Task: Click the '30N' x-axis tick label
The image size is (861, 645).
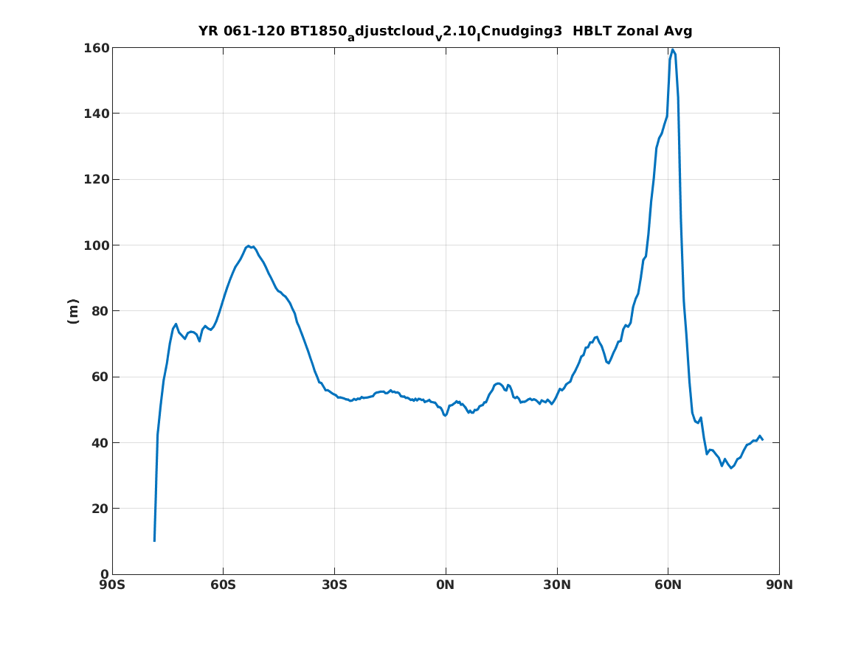Action: (x=557, y=585)
